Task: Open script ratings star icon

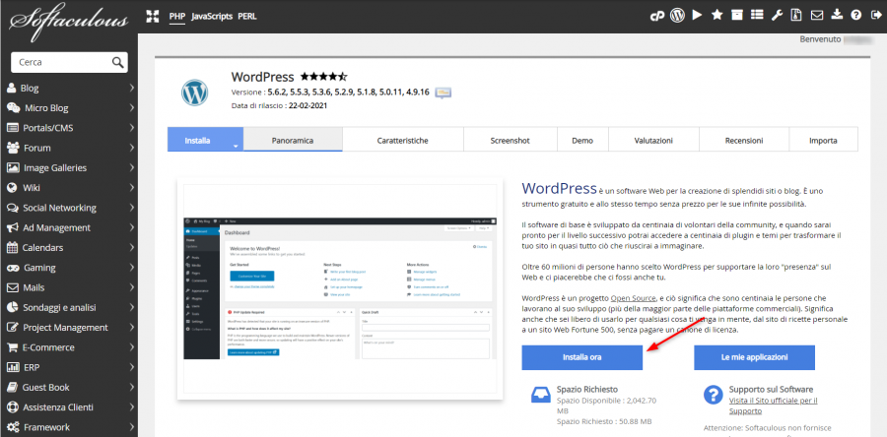Action: (716, 15)
